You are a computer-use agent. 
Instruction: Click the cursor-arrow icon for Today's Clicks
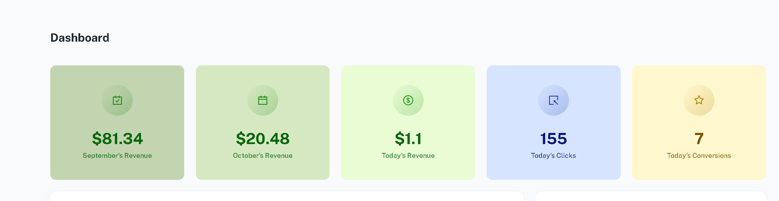click(x=553, y=100)
